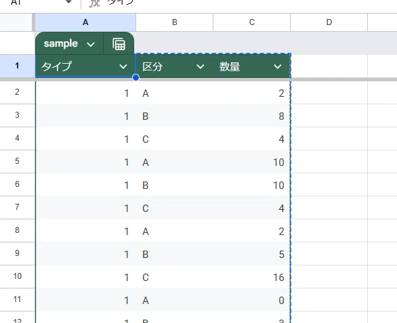Open the 数量 column filter dropdown

(x=278, y=66)
